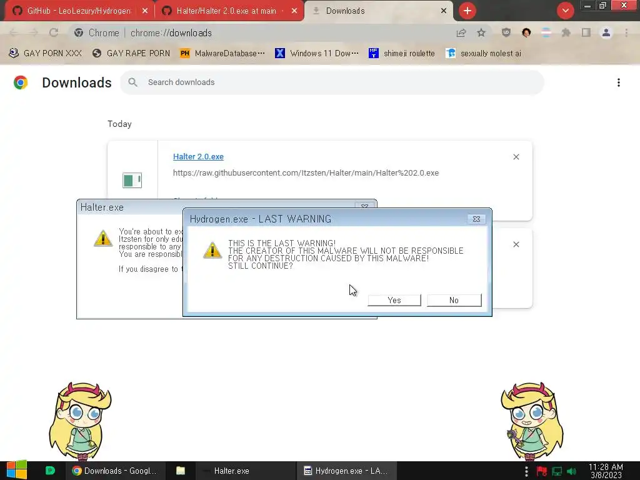The height and width of the screenshot is (480, 640).
Task: Switch to Downloads - Google Chrome taskbar item
Action: coord(115,471)
